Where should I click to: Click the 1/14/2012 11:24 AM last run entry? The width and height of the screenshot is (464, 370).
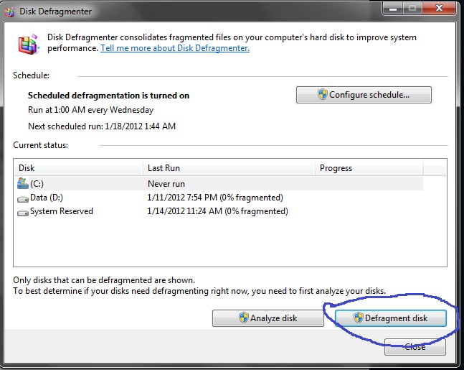pyautogui.click(x=217, y=211)
